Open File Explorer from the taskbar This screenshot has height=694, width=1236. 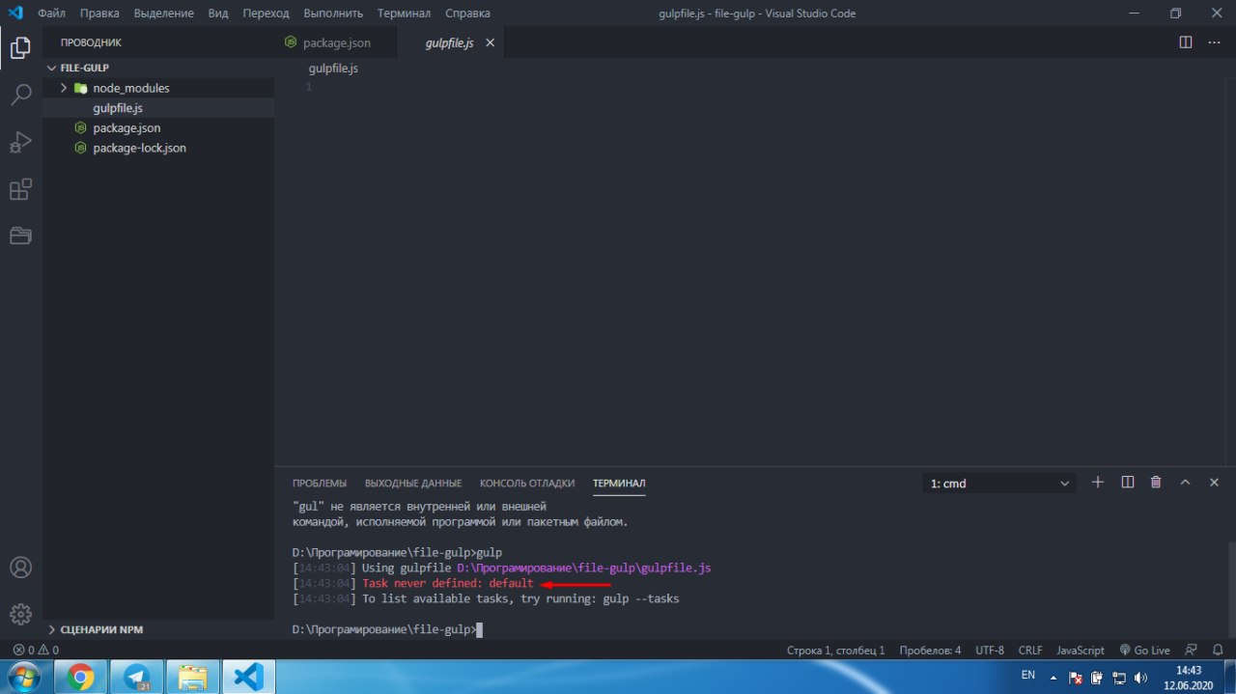click(x=192, y=677)
